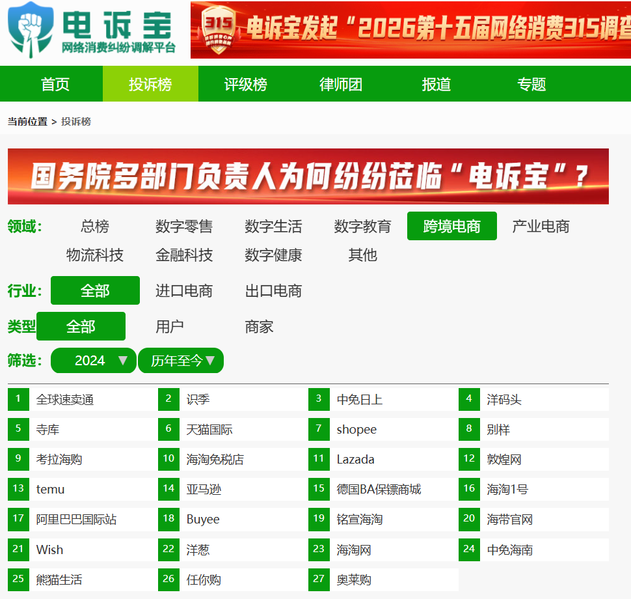The image size is (631, 599).
Task: Open rank 6 天猫国际
Action: tap(233, 430)
